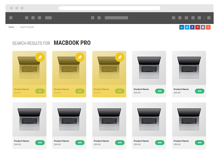Open the Search Results breadcrumb link
This screenshot has width=220, height=152.
click(x=27, y=27)
